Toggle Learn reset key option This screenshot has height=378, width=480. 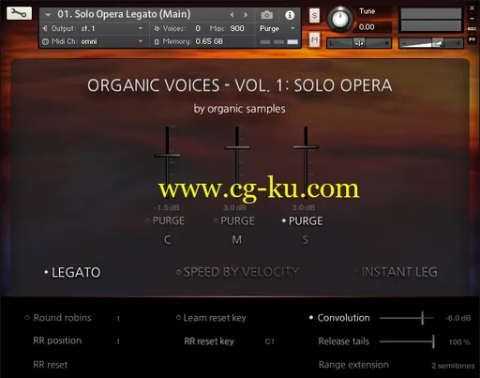(x=211, y=318)
